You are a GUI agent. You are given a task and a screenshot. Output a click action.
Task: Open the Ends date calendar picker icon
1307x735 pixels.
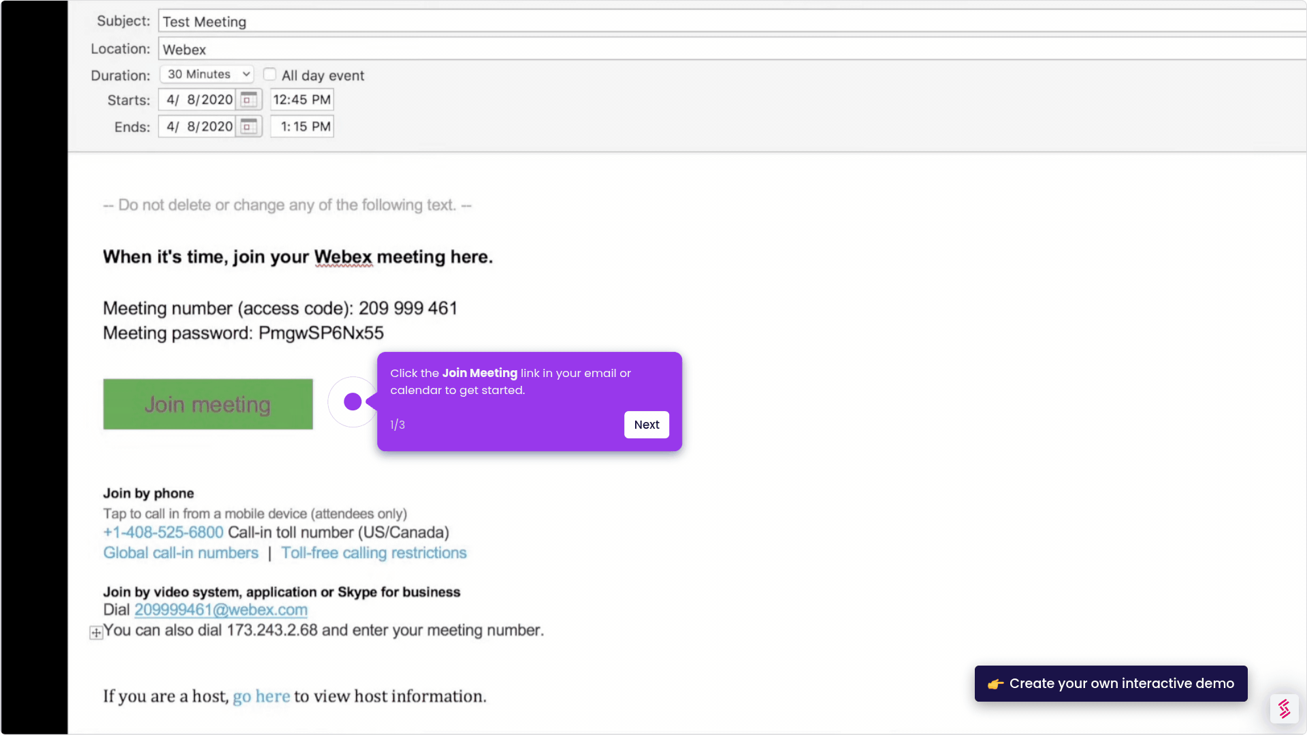click(249, 127)
